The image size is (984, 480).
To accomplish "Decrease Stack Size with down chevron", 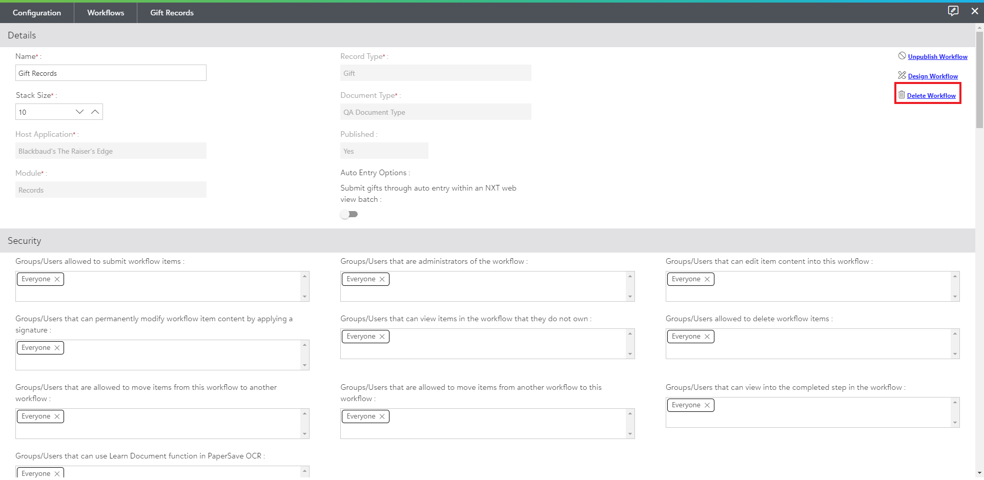I will click(79, 112).
